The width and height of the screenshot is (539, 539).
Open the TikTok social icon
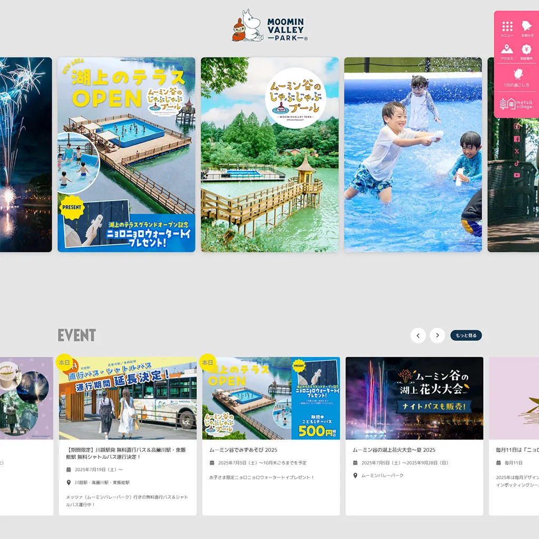(x=516, y=163)
